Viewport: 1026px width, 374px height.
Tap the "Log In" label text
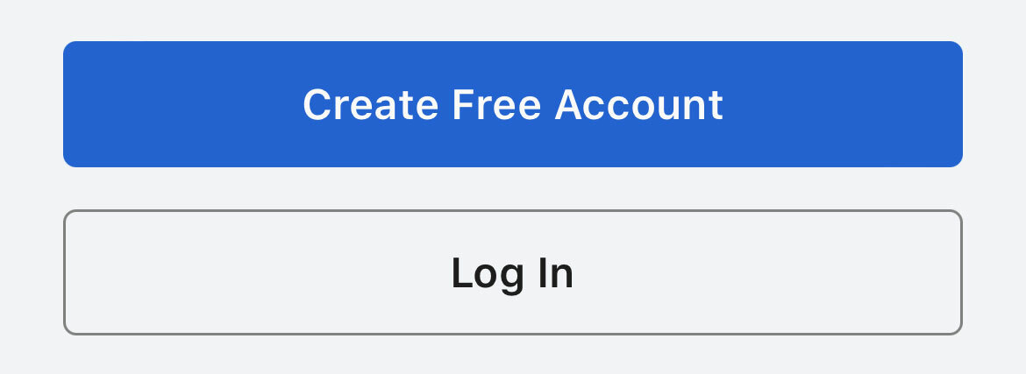[x=512, y=273]
